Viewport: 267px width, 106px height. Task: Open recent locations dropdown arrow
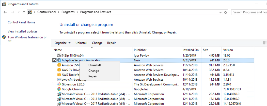(x=19, y=12)
